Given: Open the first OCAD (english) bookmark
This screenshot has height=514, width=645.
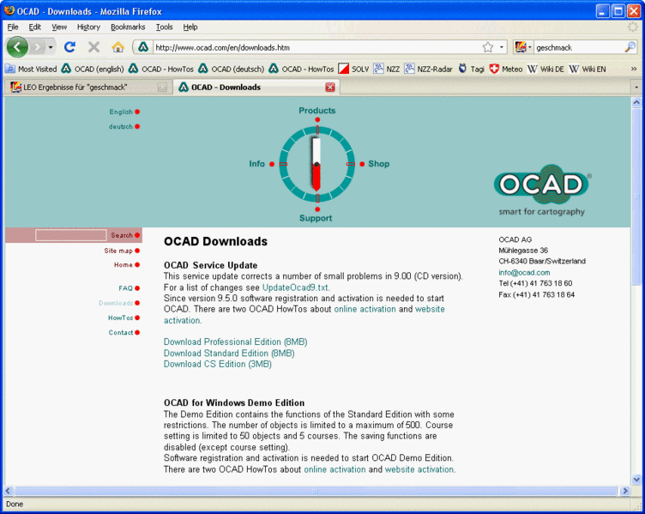Looking at the screenshot, I should (x=93, y=69).
